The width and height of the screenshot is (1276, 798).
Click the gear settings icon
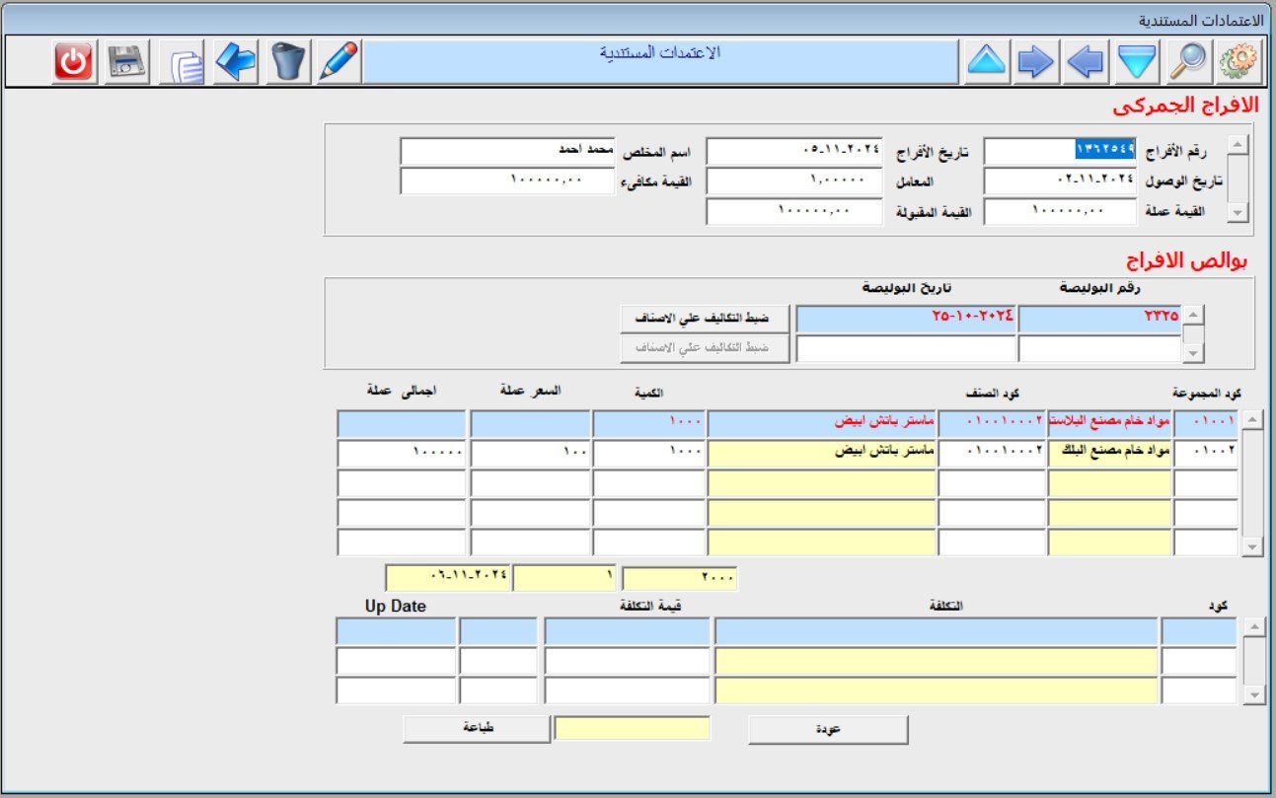[x=1238, y=62]
